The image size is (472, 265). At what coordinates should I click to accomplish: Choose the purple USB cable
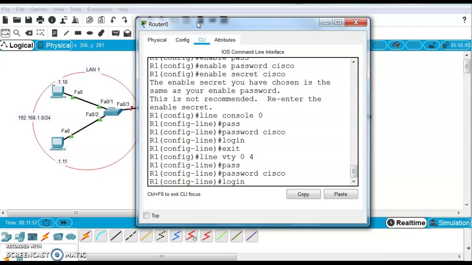252,236
